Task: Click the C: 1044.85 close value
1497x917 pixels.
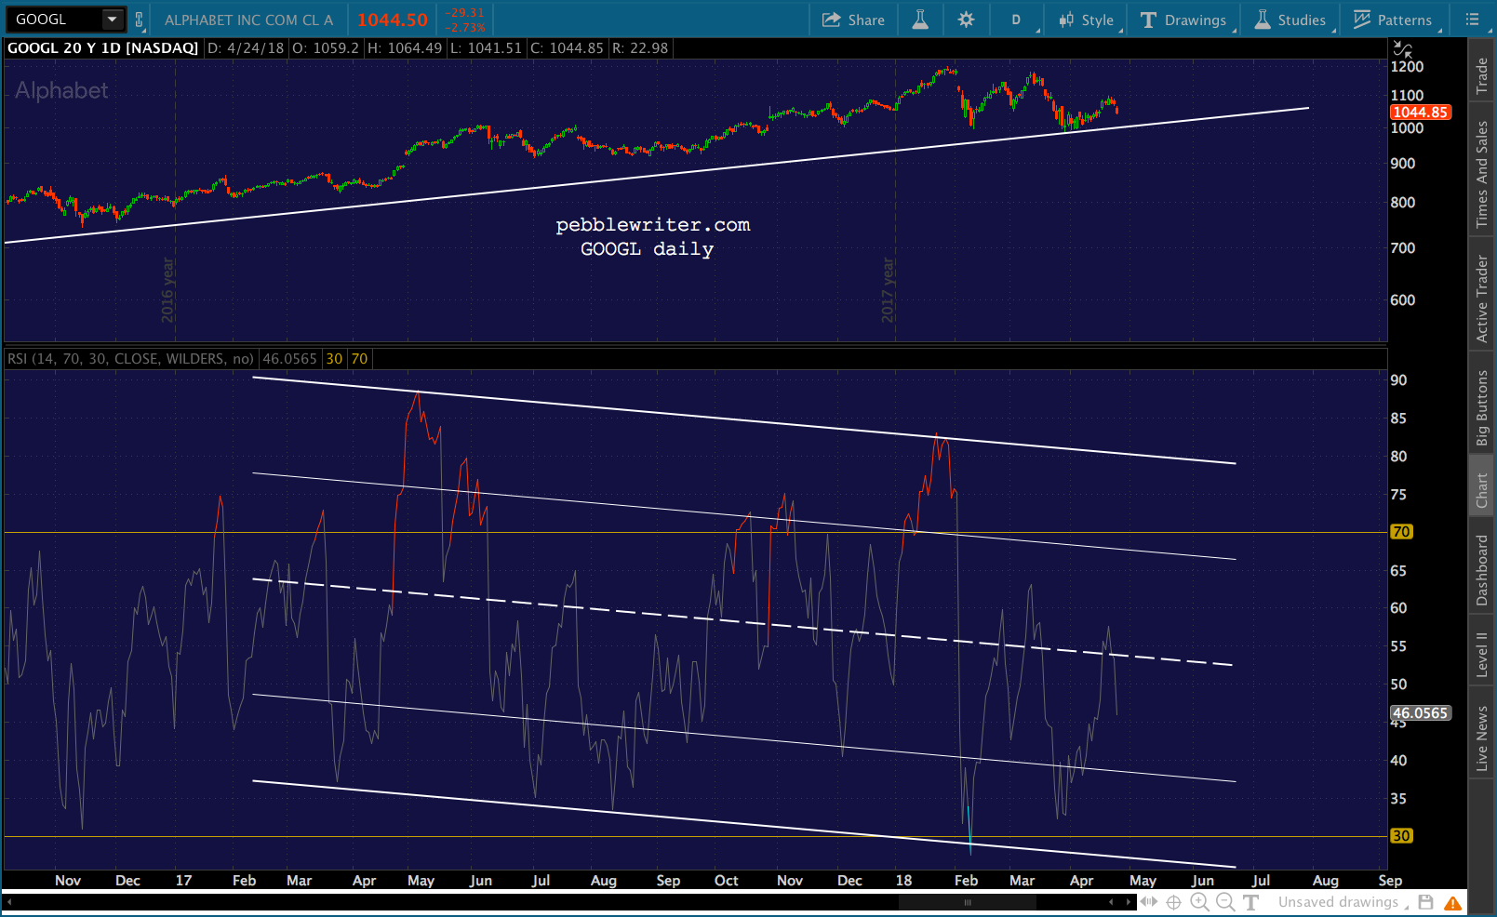Action: pyautogui.click(x=567, y=48)
